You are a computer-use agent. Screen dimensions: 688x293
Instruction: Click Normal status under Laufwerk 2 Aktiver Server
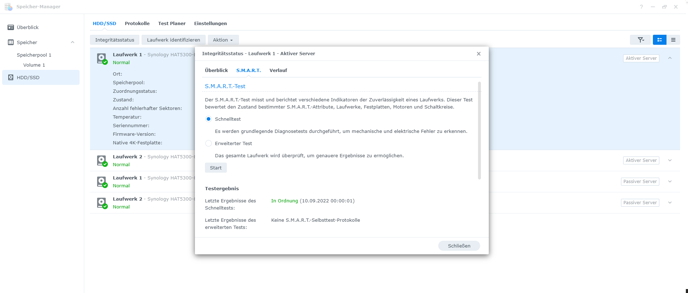[x=121, y=164]
